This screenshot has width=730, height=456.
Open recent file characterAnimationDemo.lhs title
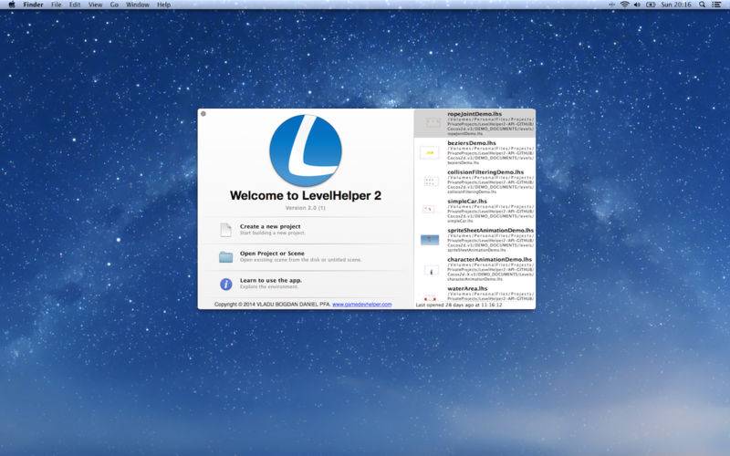(x=489, y=259)
